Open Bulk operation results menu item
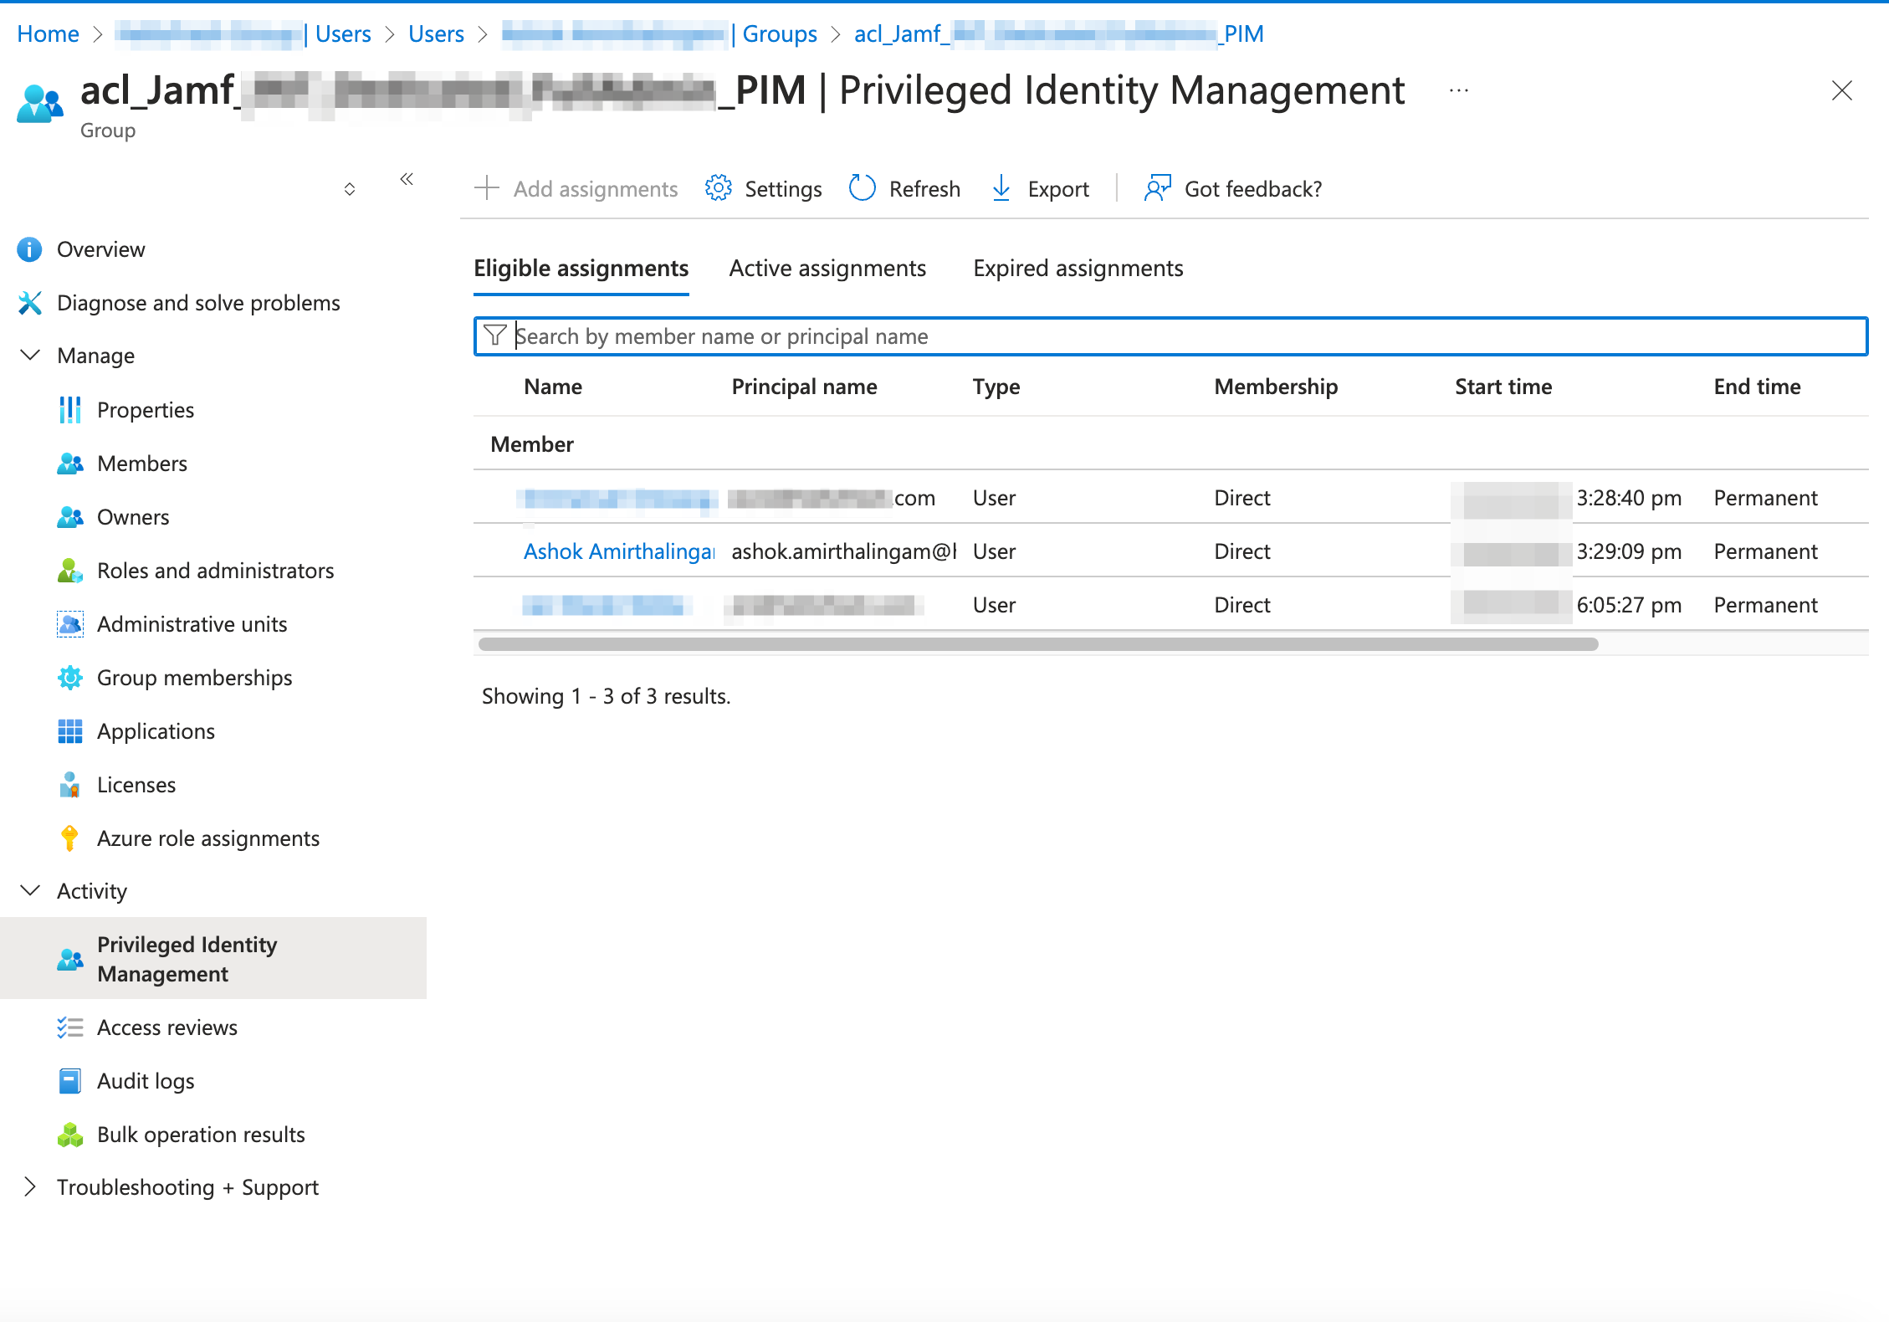This screenshot has height=1322, width=1889. pyautogui.click(x=201, y=1135)
